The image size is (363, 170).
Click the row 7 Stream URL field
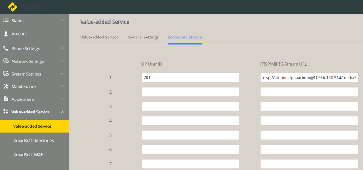[309, 164]
